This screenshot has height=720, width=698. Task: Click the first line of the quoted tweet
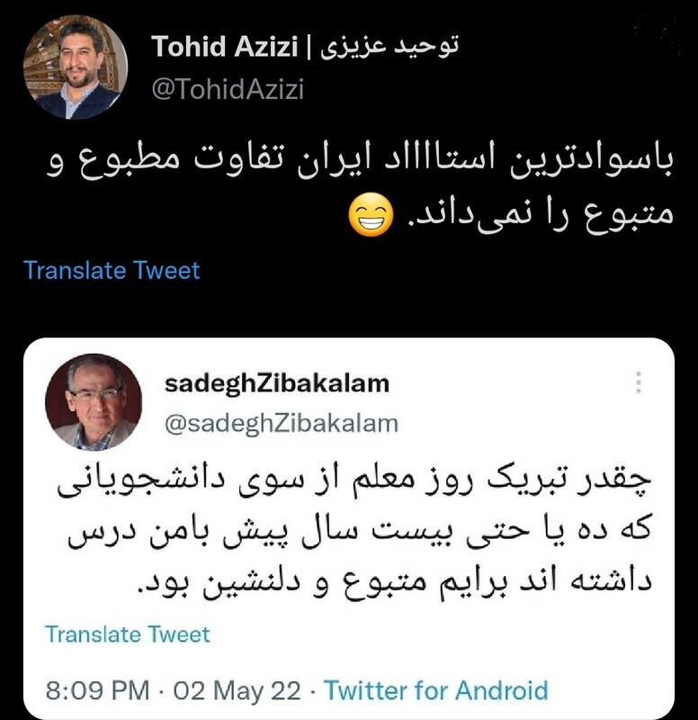coord(354,482)
